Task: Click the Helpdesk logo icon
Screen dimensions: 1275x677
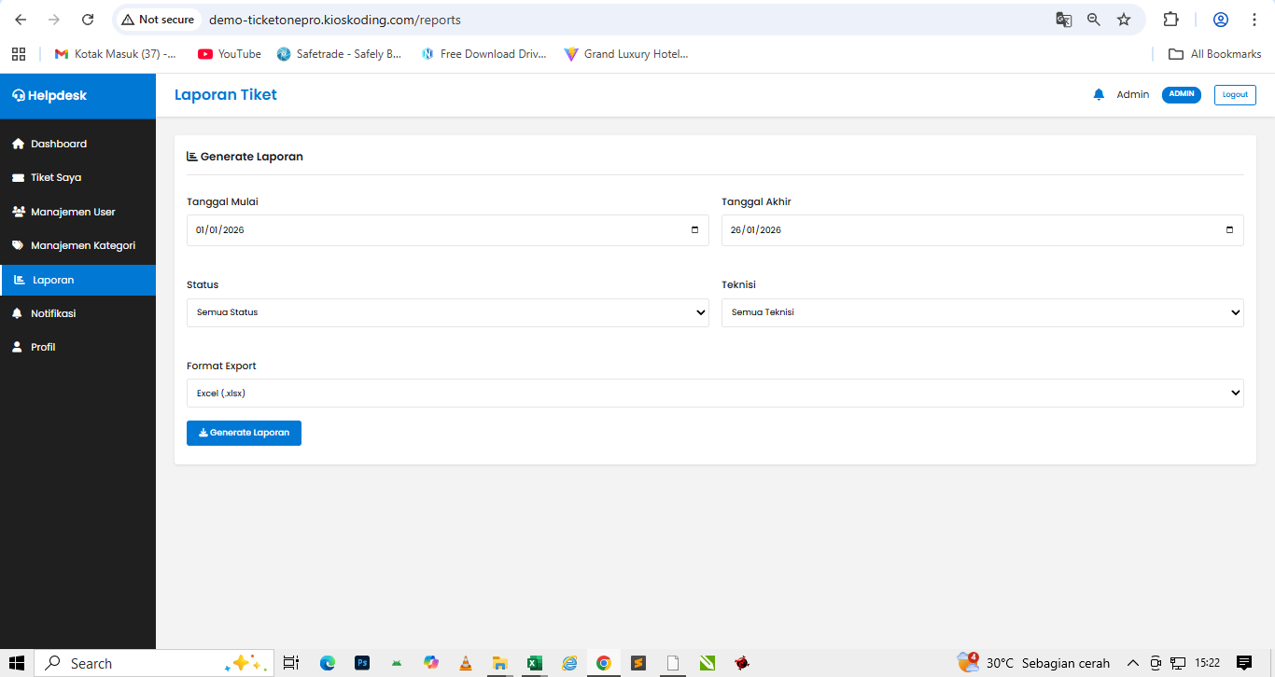Action: 17,95
